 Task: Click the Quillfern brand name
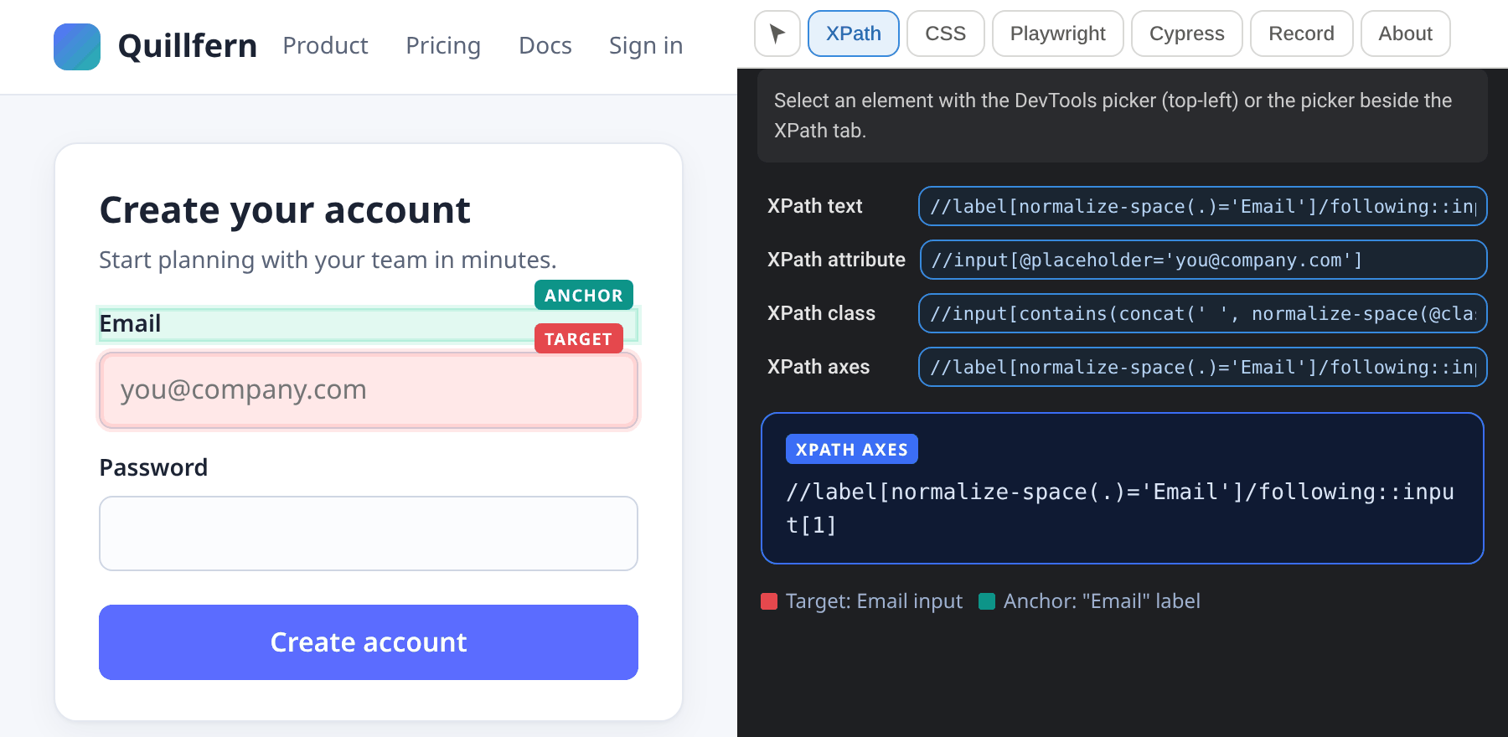click(x=188, y=46)
